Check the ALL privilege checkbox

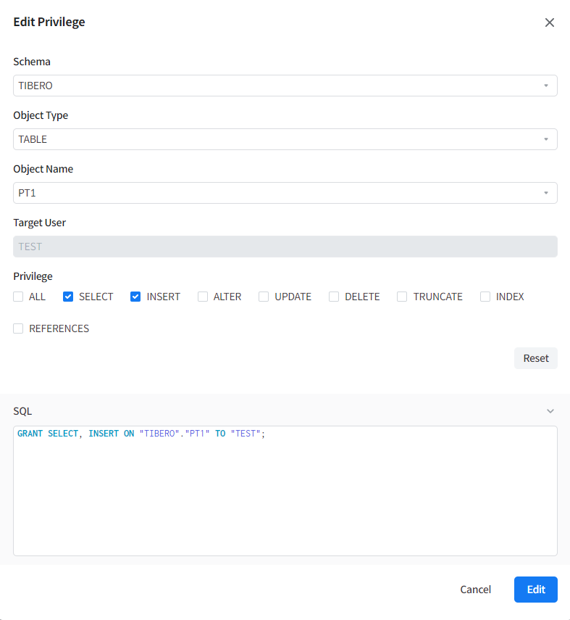(18, 297)
